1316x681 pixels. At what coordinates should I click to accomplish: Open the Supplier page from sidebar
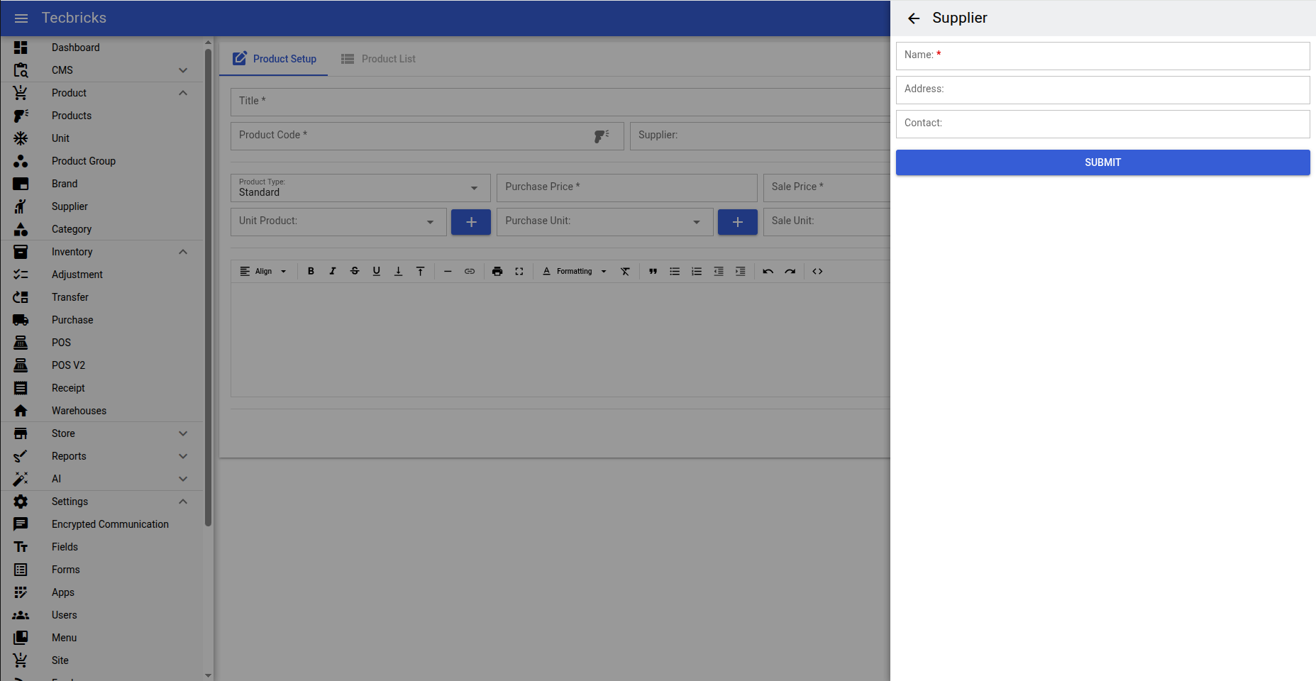(x=101, y=206)
